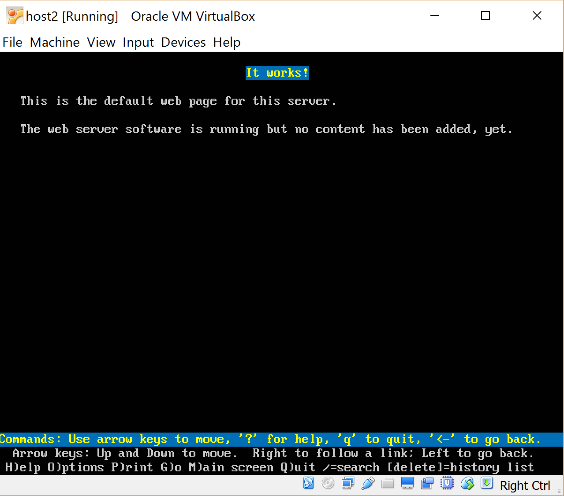Click the Right Ctrl host key indicator
Viewport: 564px width, 496px height.
[x=525, y=485]
